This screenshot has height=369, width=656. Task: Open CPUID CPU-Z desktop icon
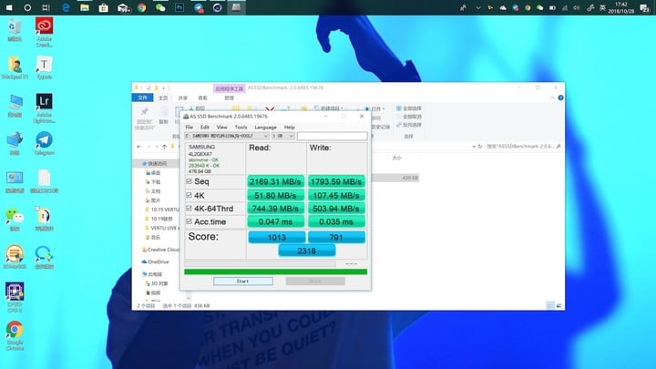coord(15,297)
